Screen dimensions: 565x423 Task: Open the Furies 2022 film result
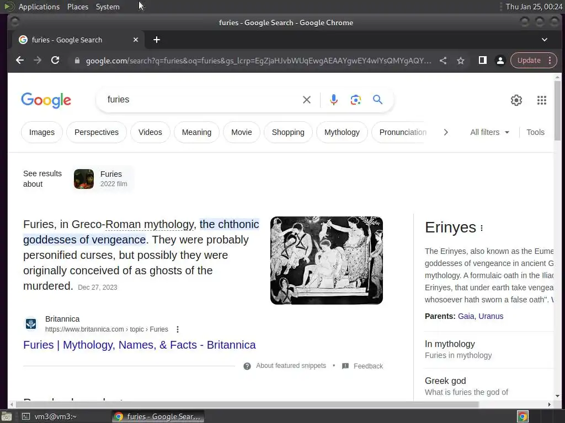[103, 179]
